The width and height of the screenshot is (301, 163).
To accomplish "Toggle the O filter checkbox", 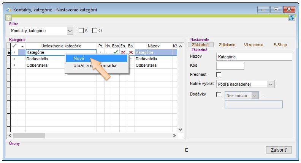I will coord(95,31).
